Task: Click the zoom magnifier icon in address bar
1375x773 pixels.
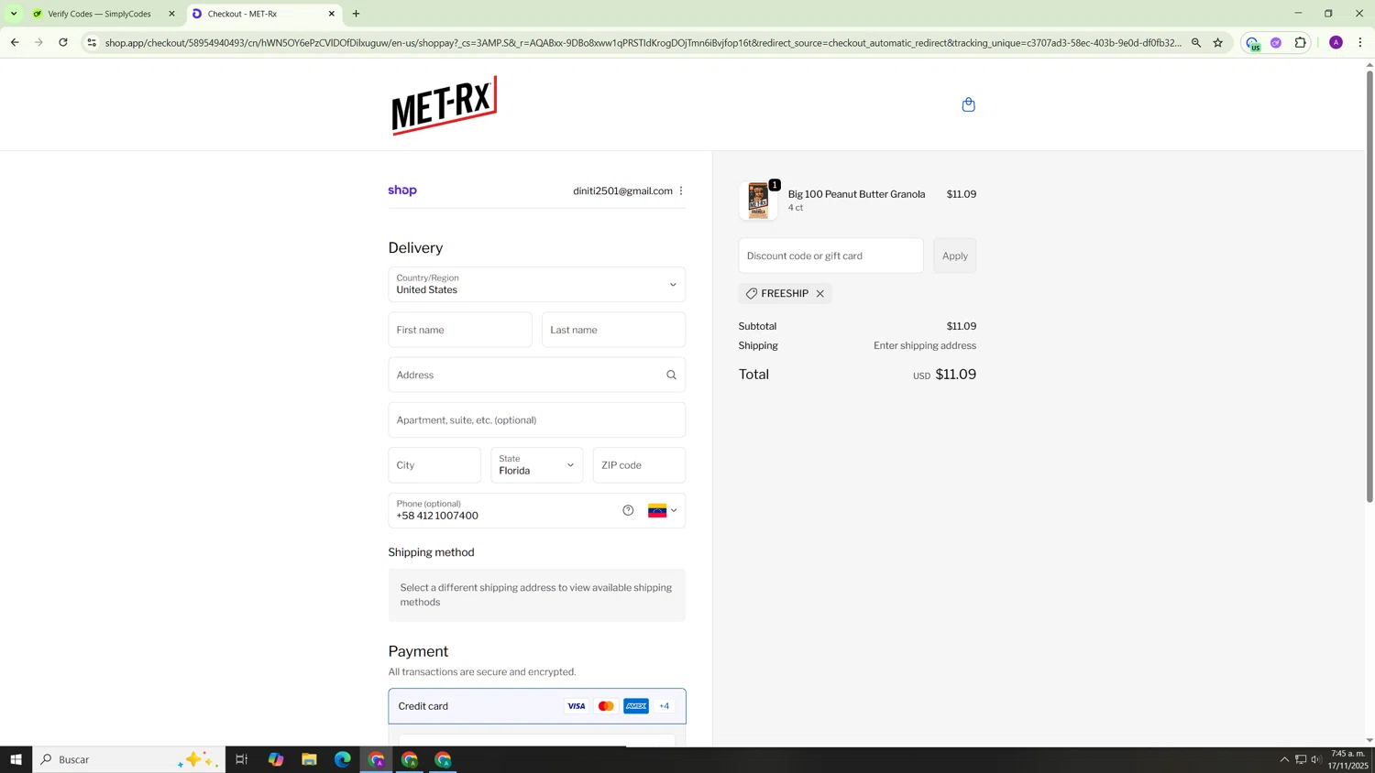Action: [x=1196, y=43]
